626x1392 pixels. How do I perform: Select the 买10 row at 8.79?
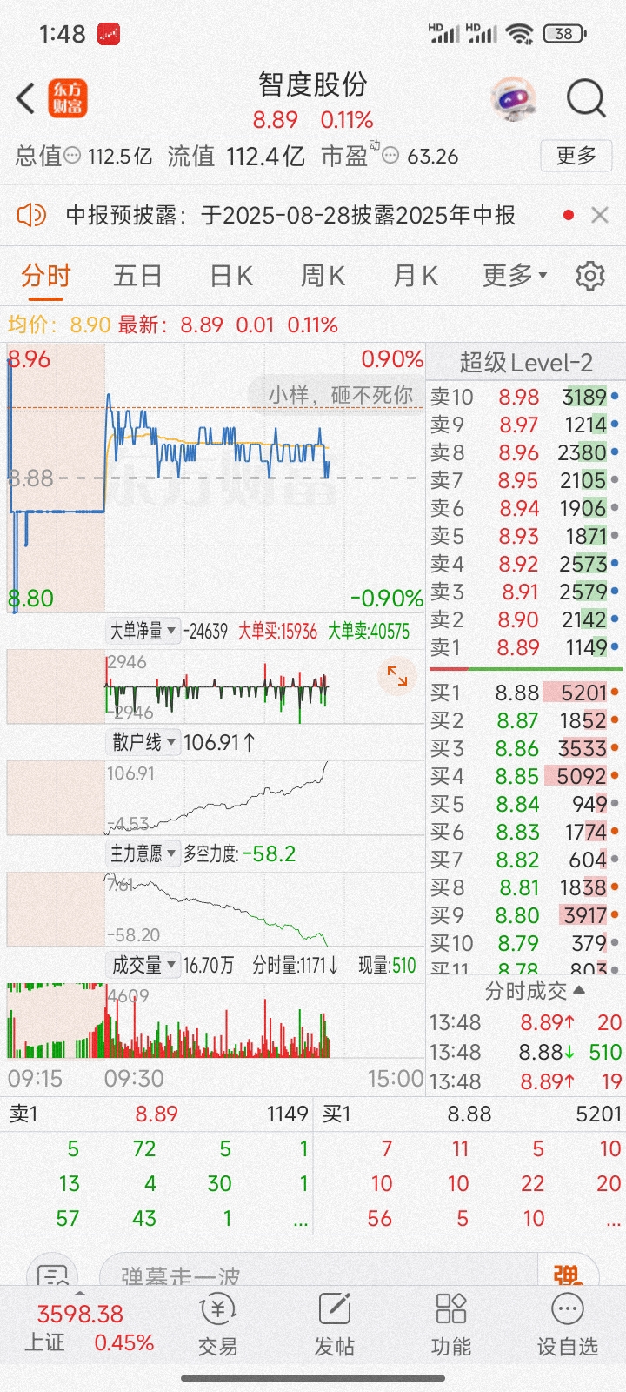[x=525, y=943]
